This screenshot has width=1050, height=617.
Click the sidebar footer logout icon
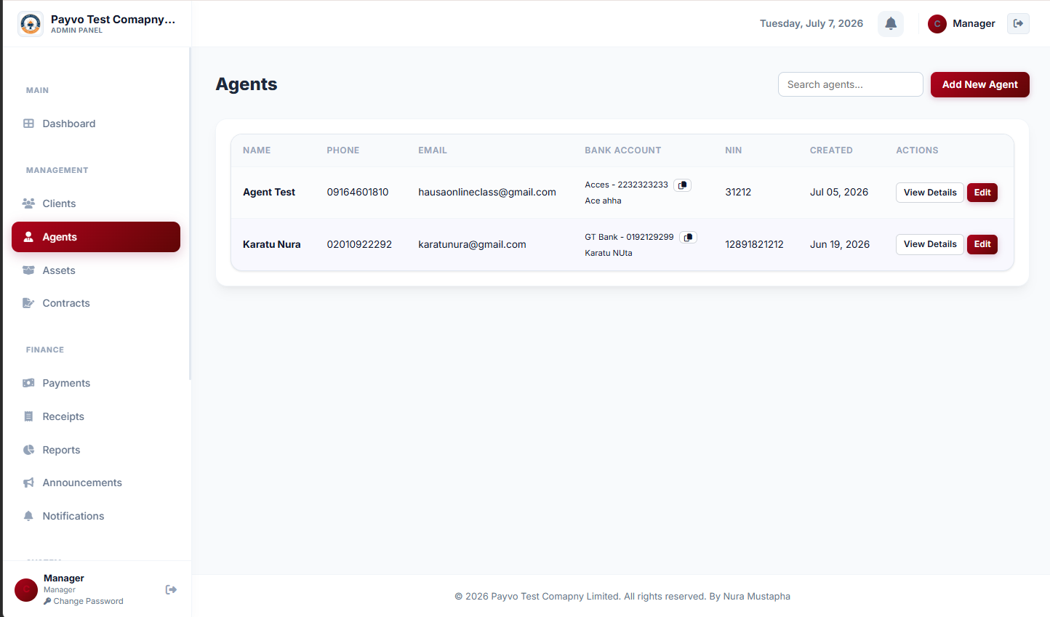[171, 589]
